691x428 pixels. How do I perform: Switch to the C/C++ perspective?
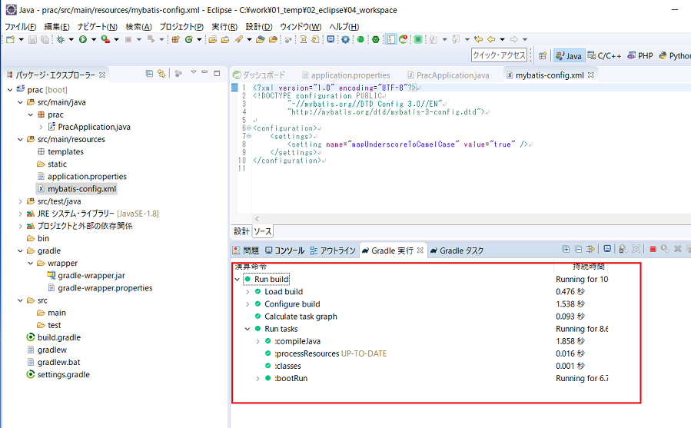click(604, 55)
